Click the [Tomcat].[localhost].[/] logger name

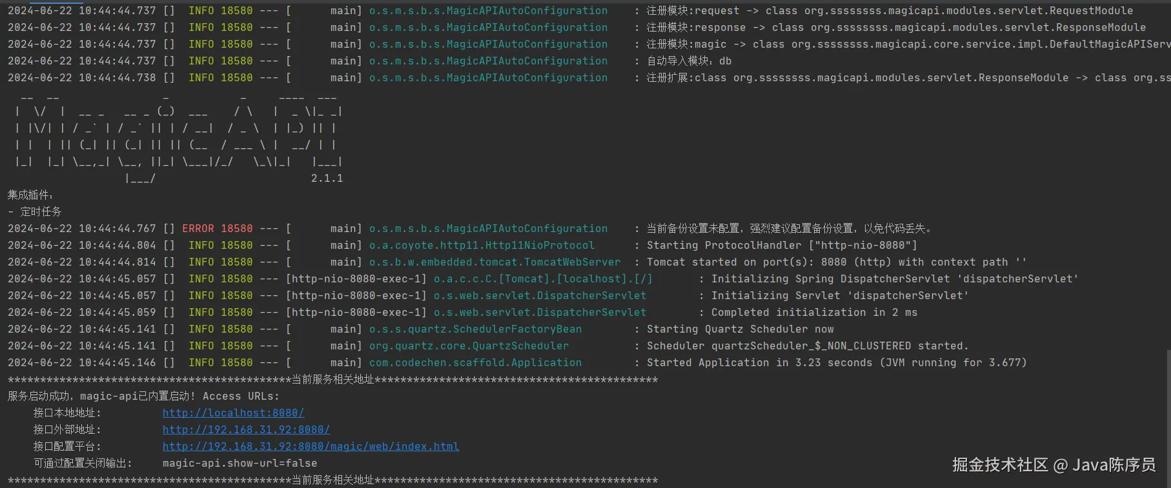(x=542, y=278)
